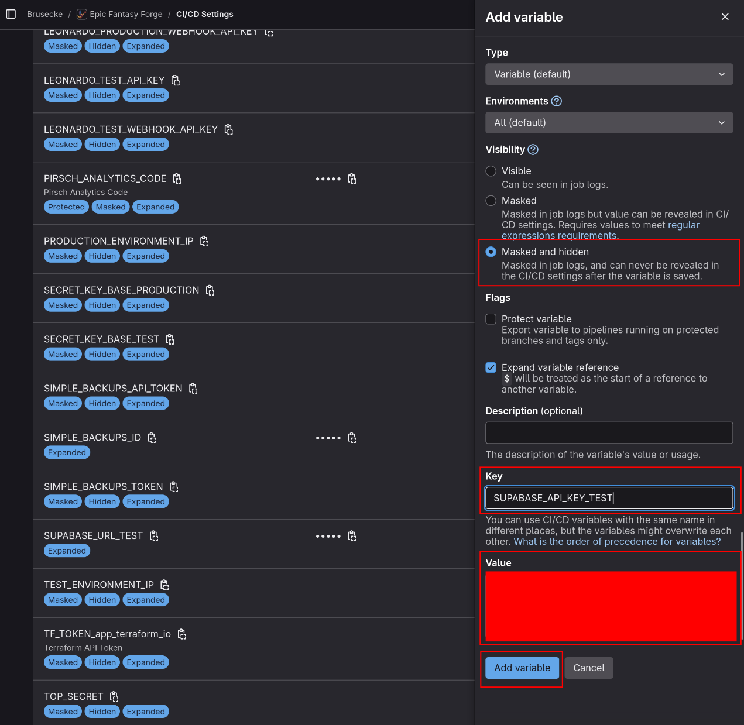Viewport: 744px width, 725px height.
Task: Uncheck Expand variable reference
Action: click(491, 367)
